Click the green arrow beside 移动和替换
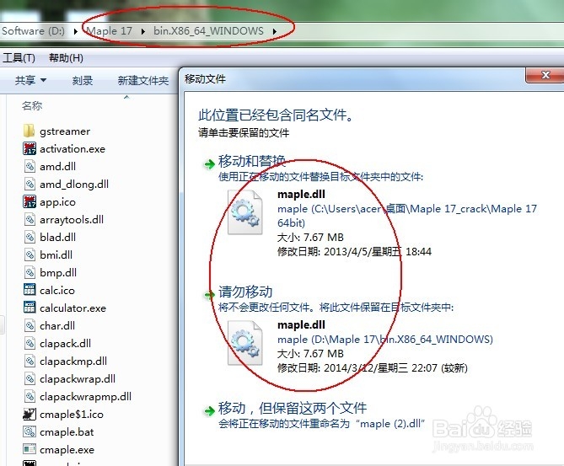Image resolution: width=564 pixels, height=466 pixels. coord(209,164)
